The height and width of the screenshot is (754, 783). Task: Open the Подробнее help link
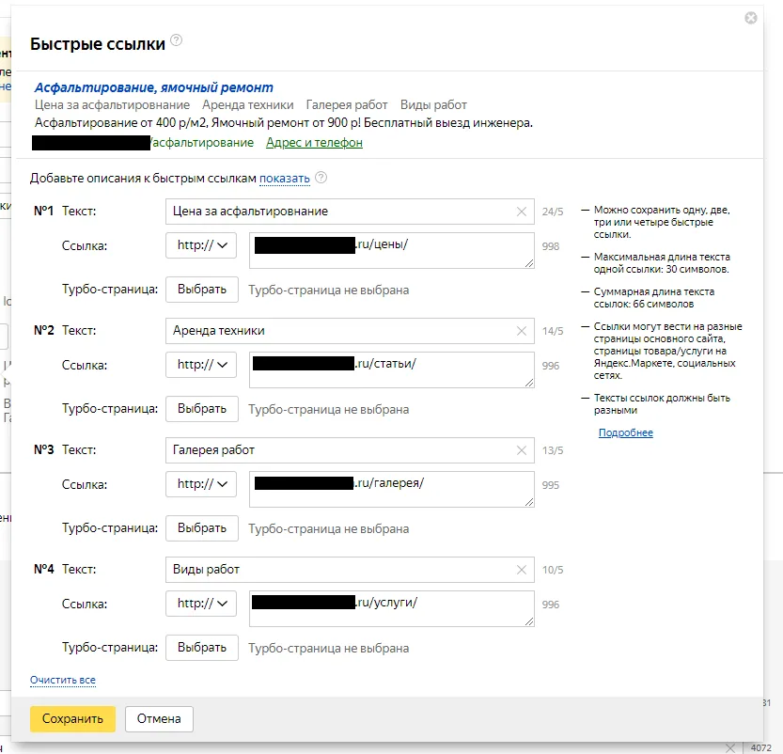(x=626, y=432)
